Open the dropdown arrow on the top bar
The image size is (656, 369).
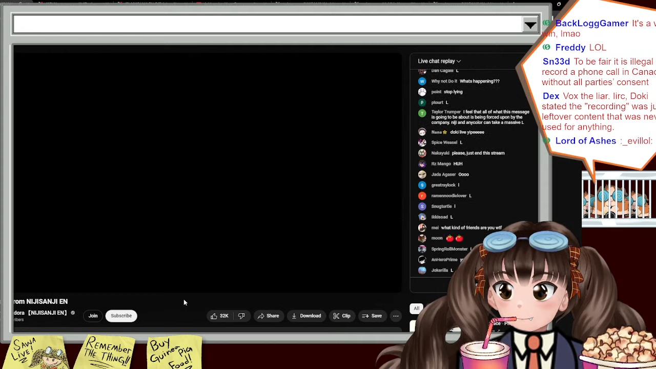pos(530,25)
